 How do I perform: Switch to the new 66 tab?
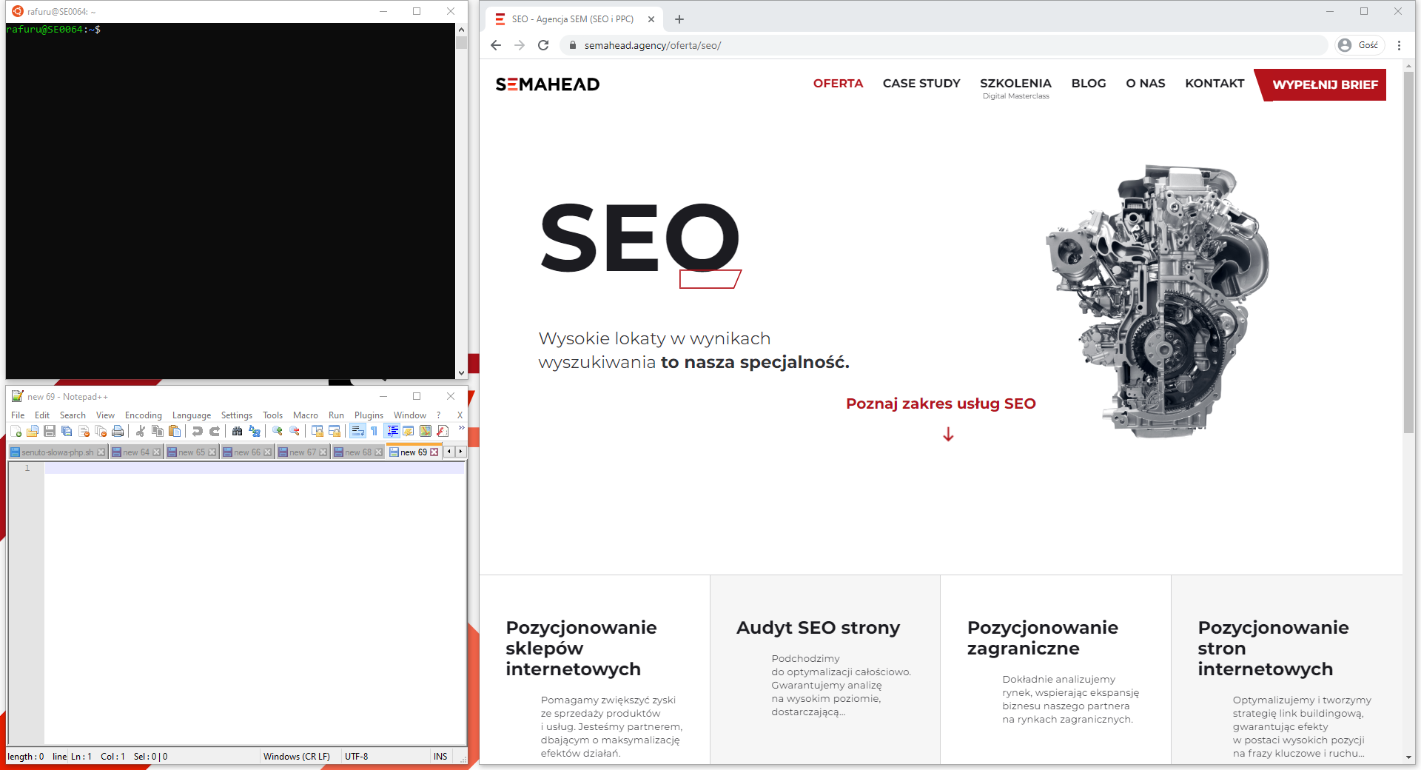click(247, 452)
